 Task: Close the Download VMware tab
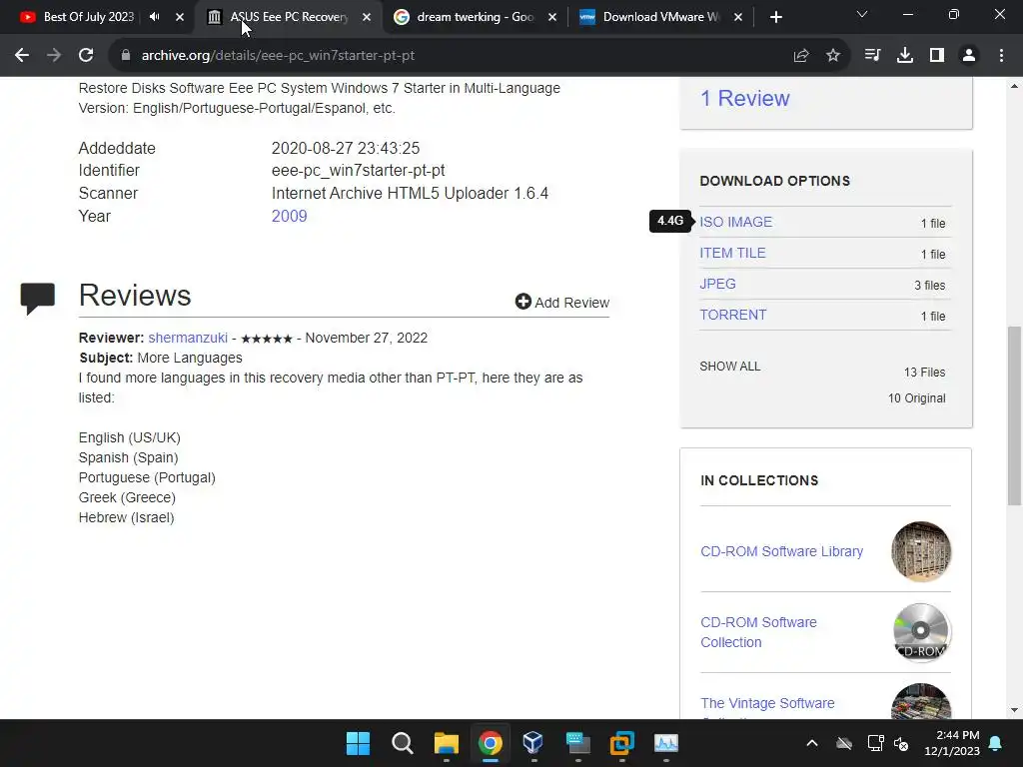tap(738, 17)
